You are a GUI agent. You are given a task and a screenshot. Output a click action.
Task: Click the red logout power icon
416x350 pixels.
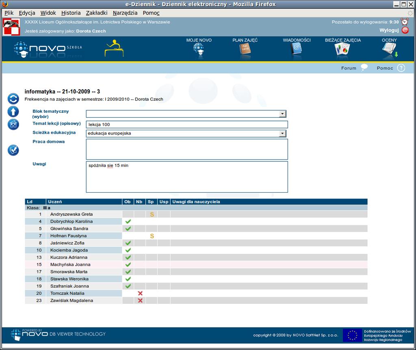click(405, 30)
